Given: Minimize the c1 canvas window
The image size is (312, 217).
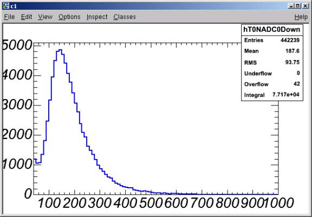Looking at the screenshot, I should (291, 6).
